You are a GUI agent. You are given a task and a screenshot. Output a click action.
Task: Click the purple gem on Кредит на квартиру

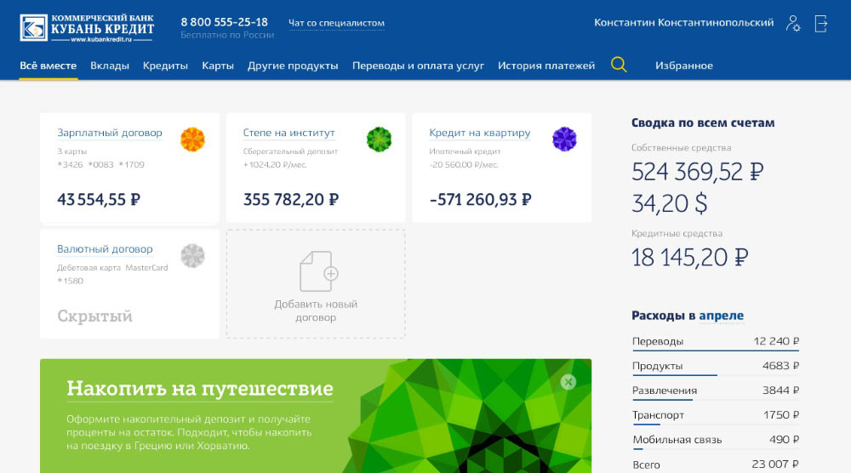[564, 139]
